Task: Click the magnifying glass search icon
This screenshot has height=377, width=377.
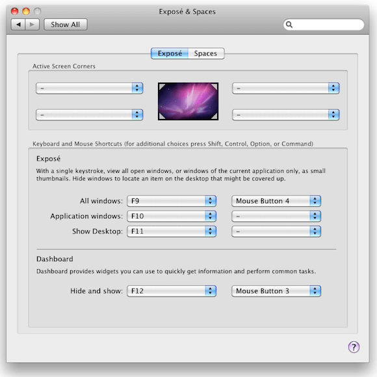Action: pyautogui.click(x=289, y=25)
